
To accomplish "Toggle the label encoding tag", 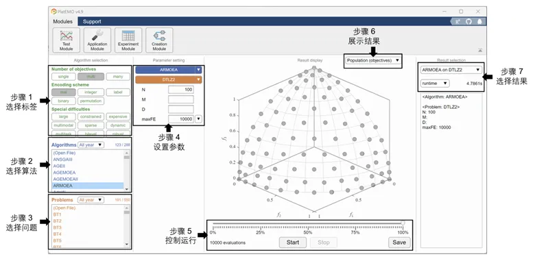I will 118,92.
